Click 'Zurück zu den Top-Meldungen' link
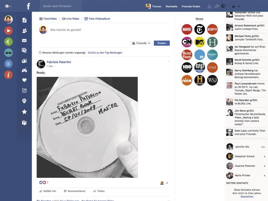The width and height of the screenshot is (268, 201). 105,53
